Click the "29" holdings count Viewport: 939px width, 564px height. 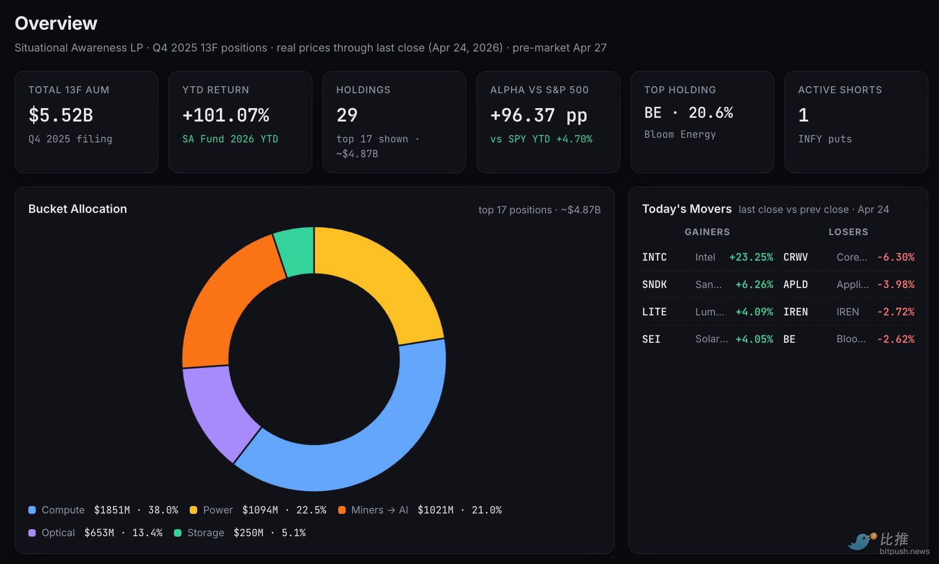click(347, 115)
